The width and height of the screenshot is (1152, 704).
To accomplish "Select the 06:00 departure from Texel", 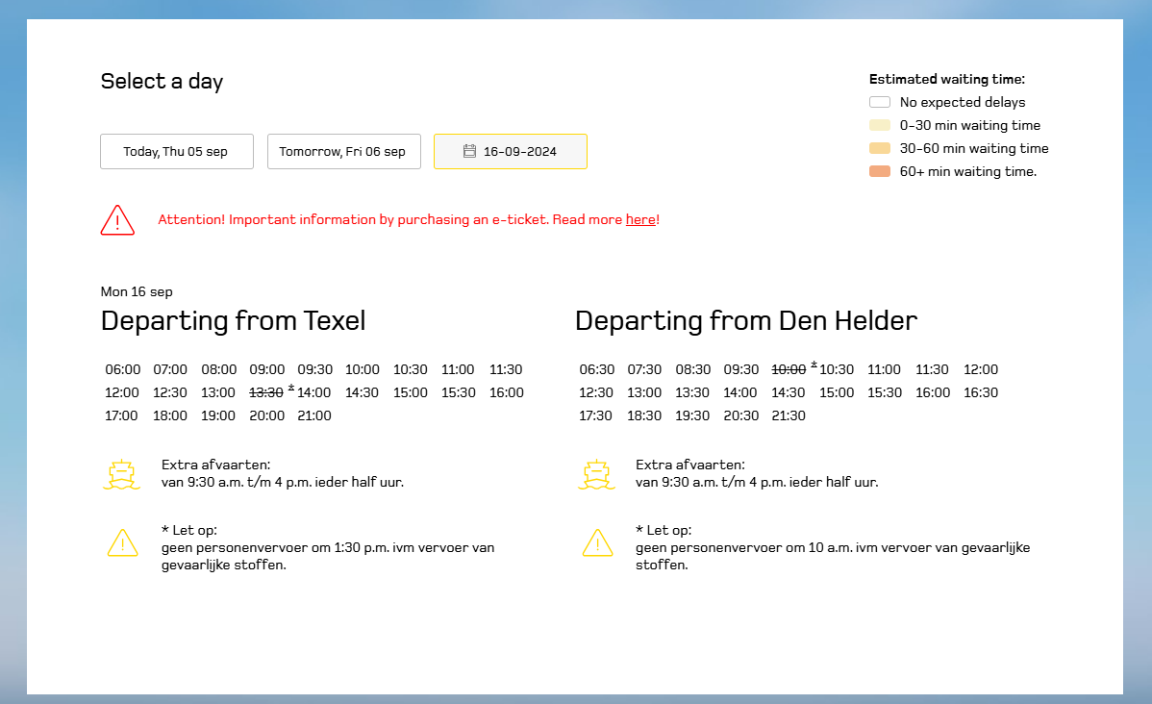I will tap(123, 369).
